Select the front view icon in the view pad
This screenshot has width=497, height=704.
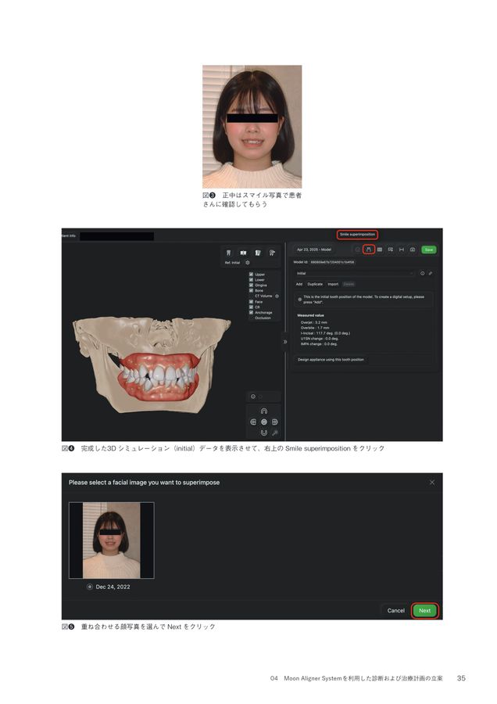pos(264,422)
